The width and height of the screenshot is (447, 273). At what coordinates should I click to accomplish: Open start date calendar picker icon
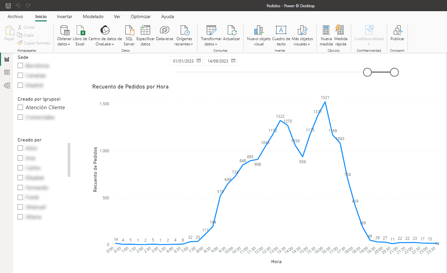(198, 61)
